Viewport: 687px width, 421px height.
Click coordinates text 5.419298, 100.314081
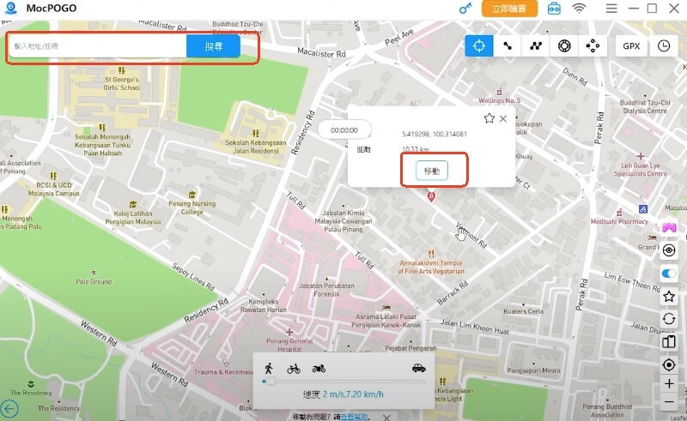pyautogui.click(x=435, y=134)
